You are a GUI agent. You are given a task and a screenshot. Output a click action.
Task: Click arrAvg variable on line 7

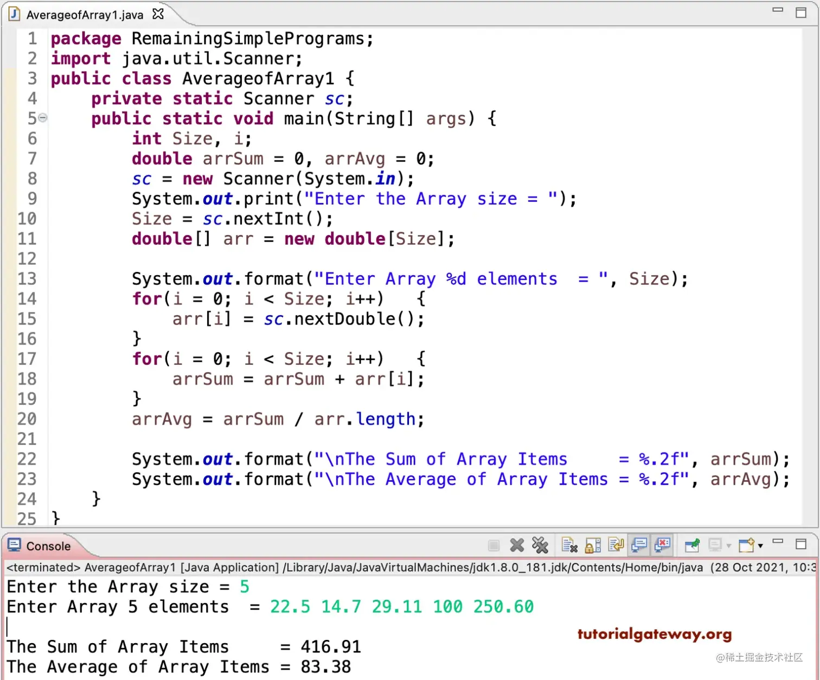[x=355, y=159]
